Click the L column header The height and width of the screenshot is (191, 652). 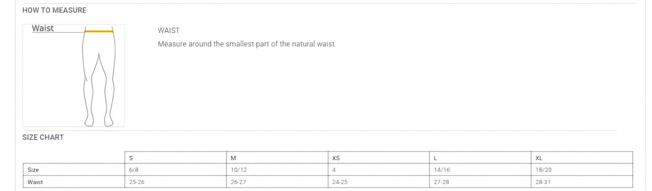coord(435,158)
